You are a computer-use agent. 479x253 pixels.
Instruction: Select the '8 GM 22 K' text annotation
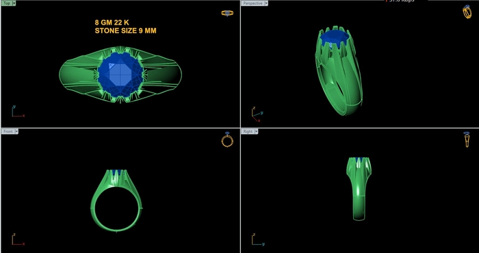coord(112,23)
